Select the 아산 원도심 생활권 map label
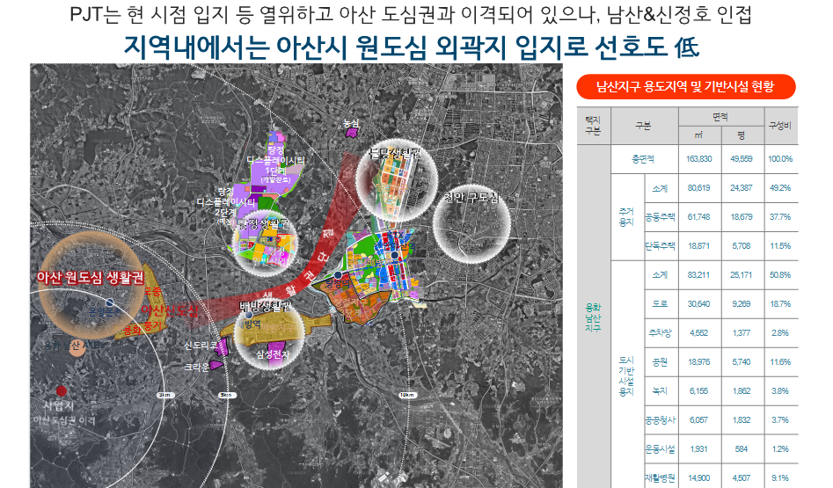This screenshot has width=833, height=488. point(91,277)
